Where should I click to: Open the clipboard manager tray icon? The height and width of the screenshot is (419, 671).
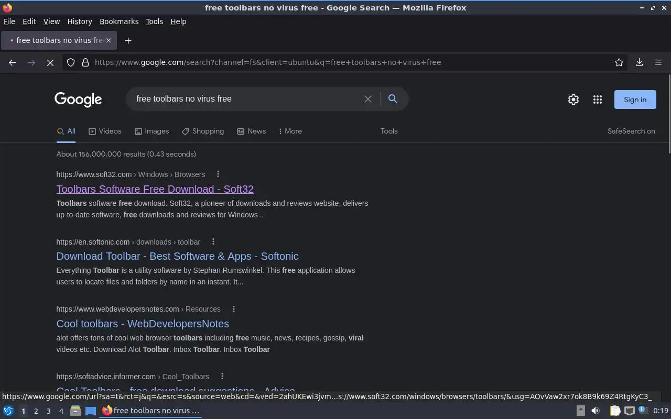coord(615,411)
